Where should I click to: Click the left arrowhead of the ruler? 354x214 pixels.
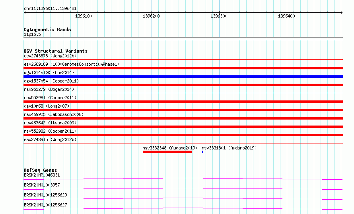pyautogui.click(x=25, y=13)
